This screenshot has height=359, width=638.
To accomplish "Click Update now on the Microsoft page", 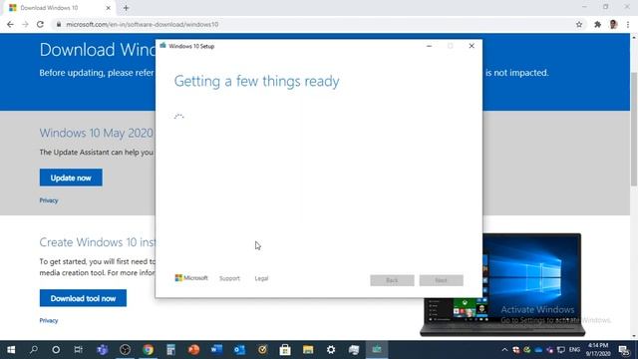I will [x=71, y=178].
